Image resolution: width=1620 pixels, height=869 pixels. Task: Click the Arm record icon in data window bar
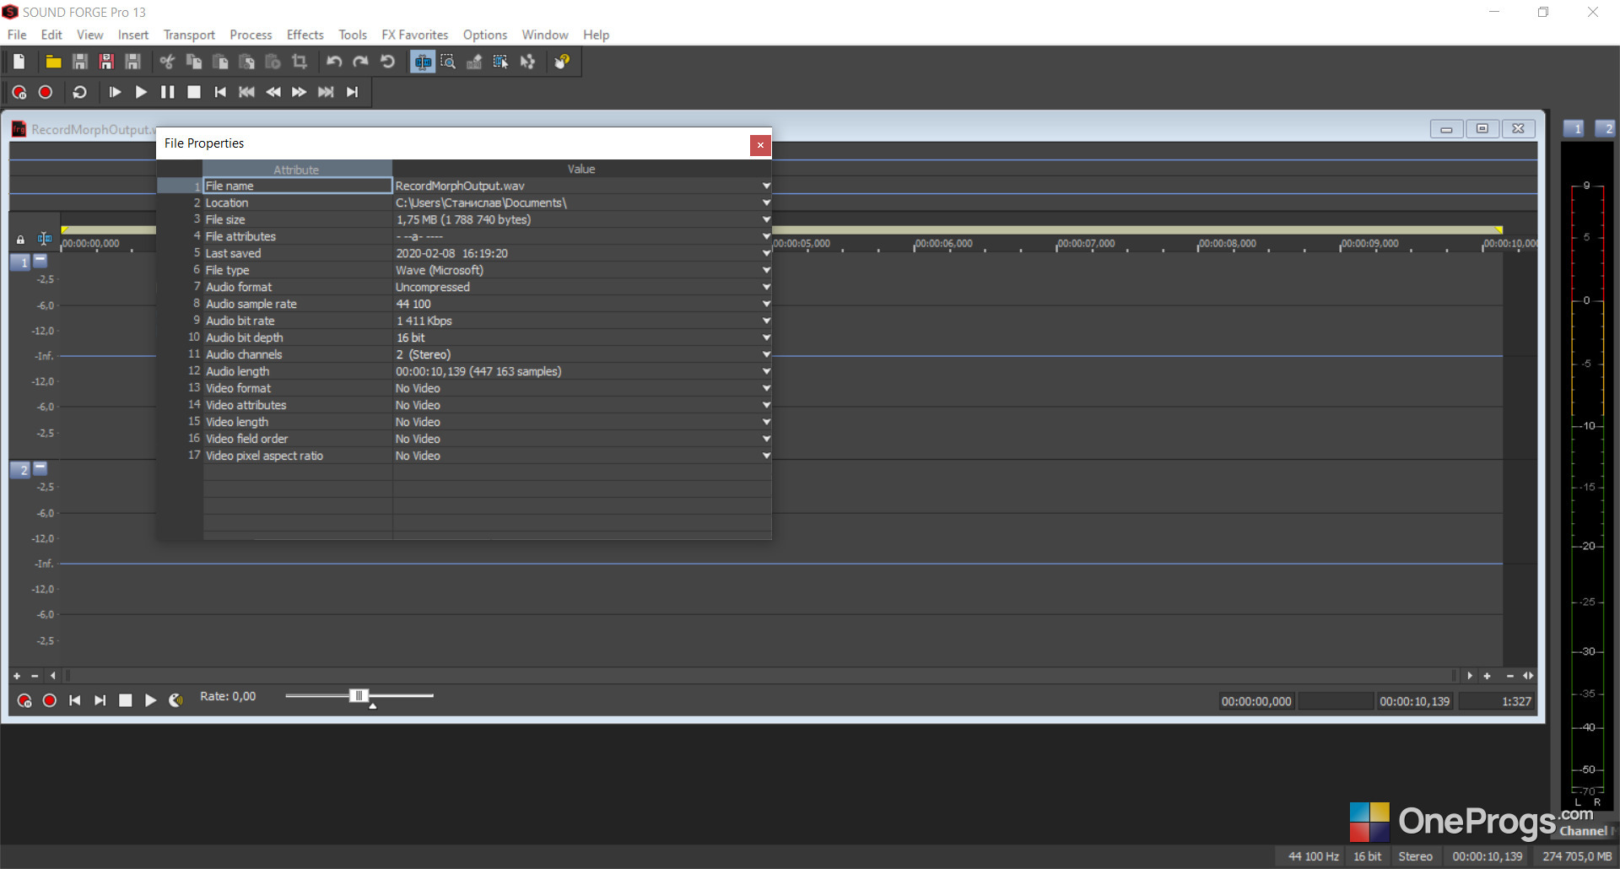(24, 700)
